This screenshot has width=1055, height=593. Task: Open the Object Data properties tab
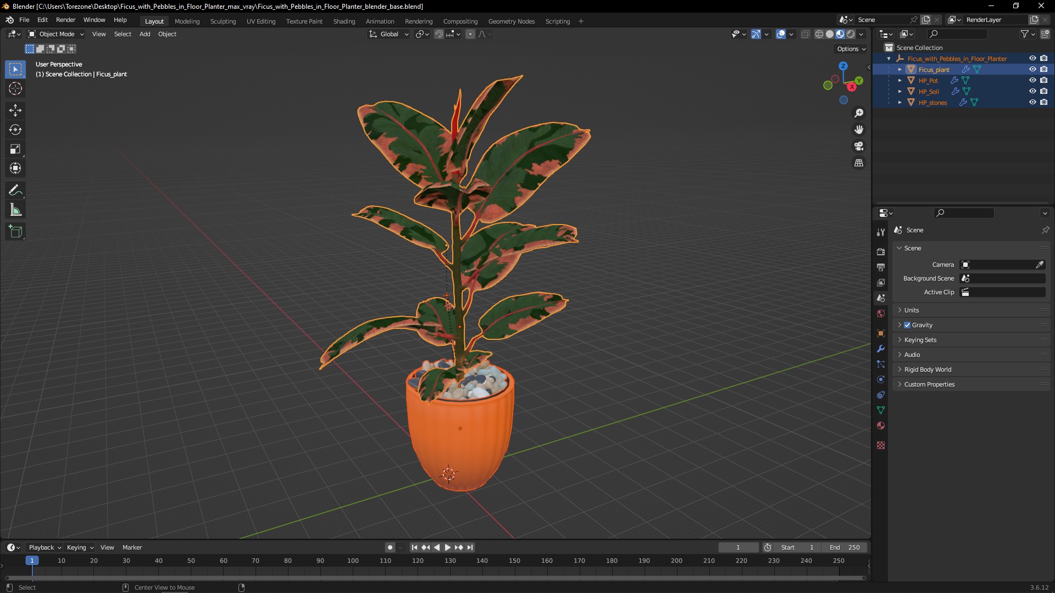(x=881, y=410)
